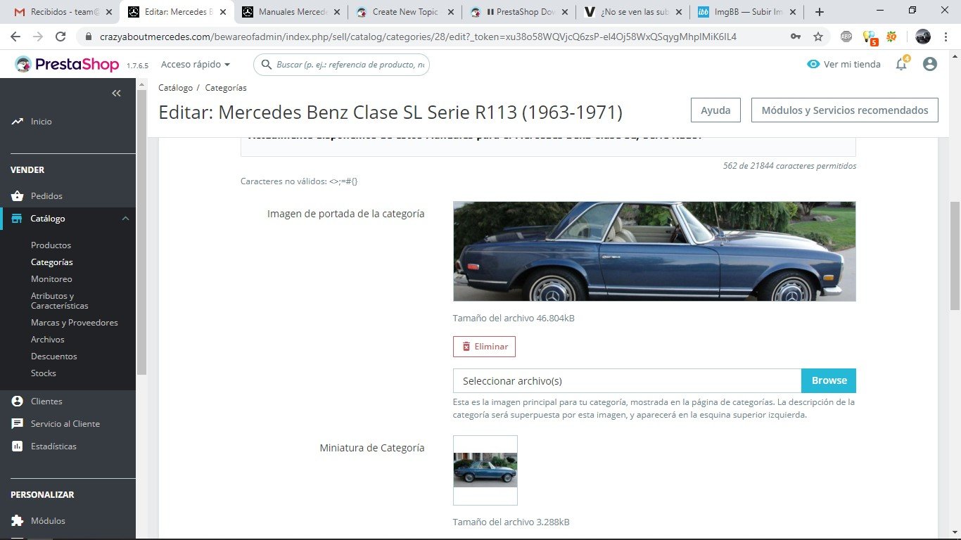The width and height of the screenshot is (961, 540).
Task: Switch to the Create New Topic tab
Action: [x=405, y=12]
